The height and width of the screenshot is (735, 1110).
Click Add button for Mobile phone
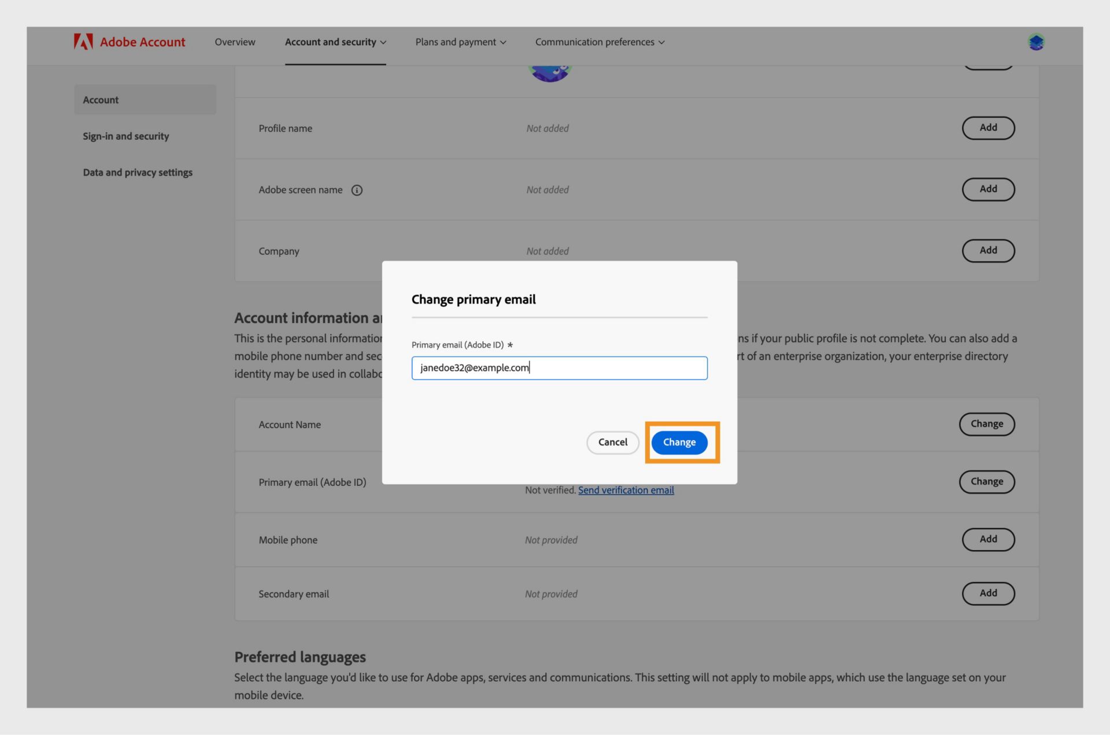(988, 540)
